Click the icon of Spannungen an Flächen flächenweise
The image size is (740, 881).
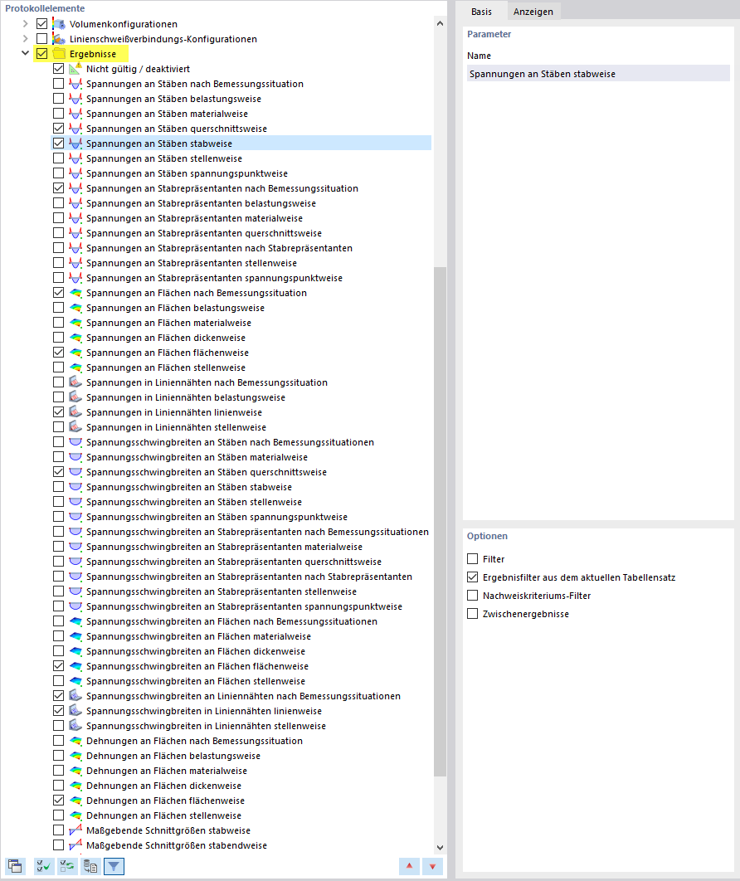tap(75, 353)
